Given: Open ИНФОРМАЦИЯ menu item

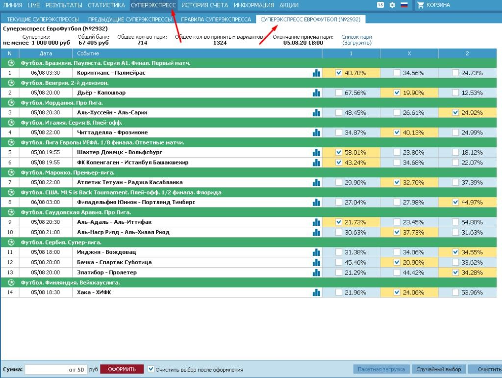Looking at the screenshot, I should point(253,5).
